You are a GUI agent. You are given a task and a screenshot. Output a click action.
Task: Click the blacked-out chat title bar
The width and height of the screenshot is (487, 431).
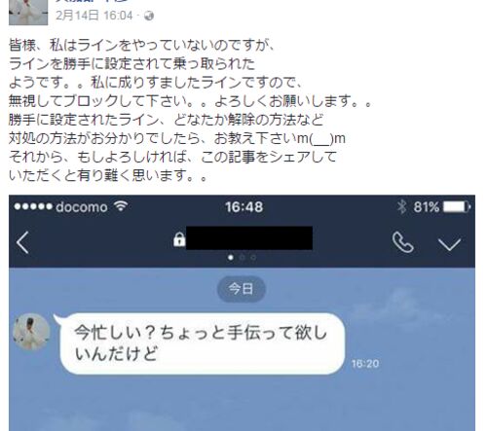[x=249, y=238]
